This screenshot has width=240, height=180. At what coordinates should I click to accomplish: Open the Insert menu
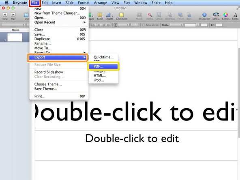coord(57,3)
